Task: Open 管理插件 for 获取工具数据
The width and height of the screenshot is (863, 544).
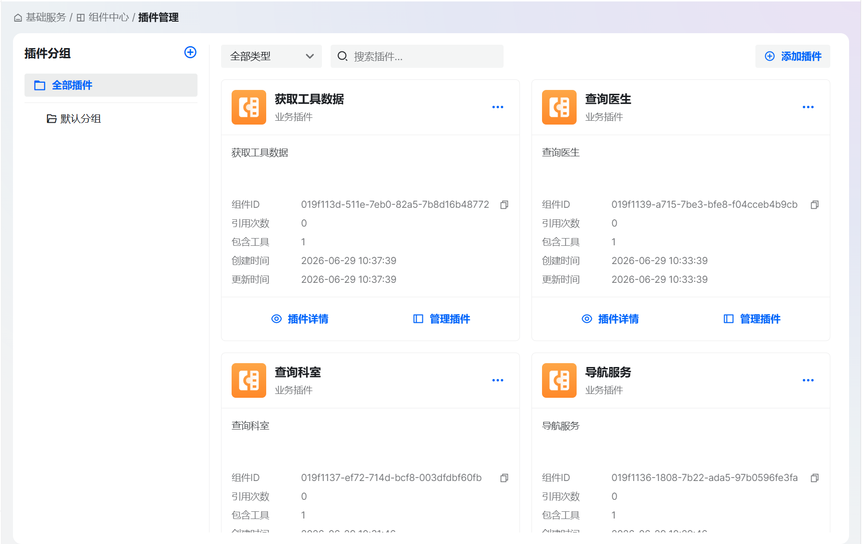Action: (442, 319)
